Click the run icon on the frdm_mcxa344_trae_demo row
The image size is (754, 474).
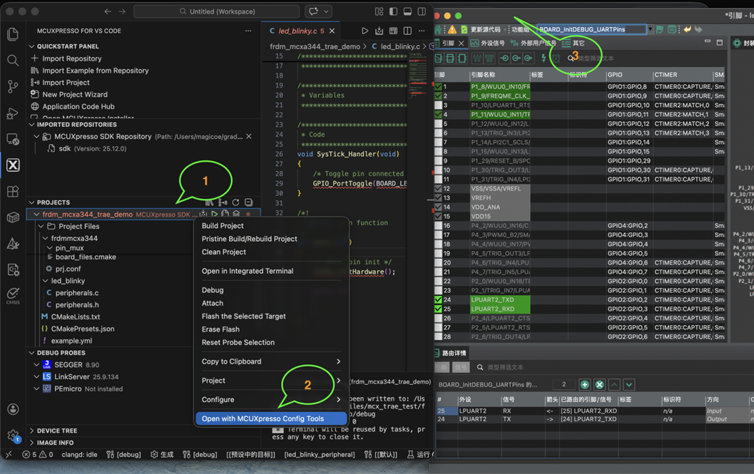215,214
